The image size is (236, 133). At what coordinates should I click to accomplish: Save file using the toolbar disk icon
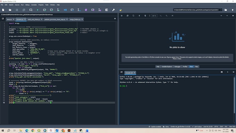[17, 10]
